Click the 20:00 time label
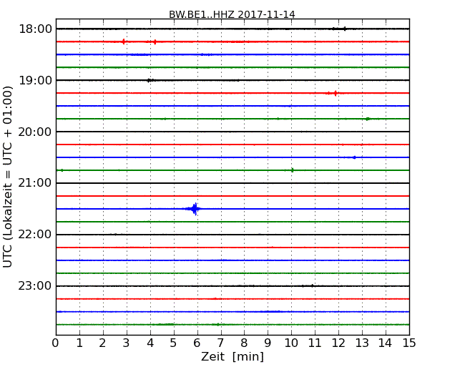The width and height of the screenshot is (465, 372). click(35, 132)
